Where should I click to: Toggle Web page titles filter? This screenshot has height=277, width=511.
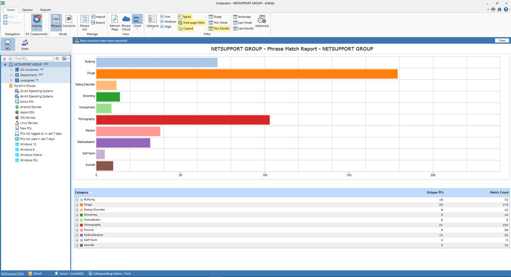coord(191,23)
